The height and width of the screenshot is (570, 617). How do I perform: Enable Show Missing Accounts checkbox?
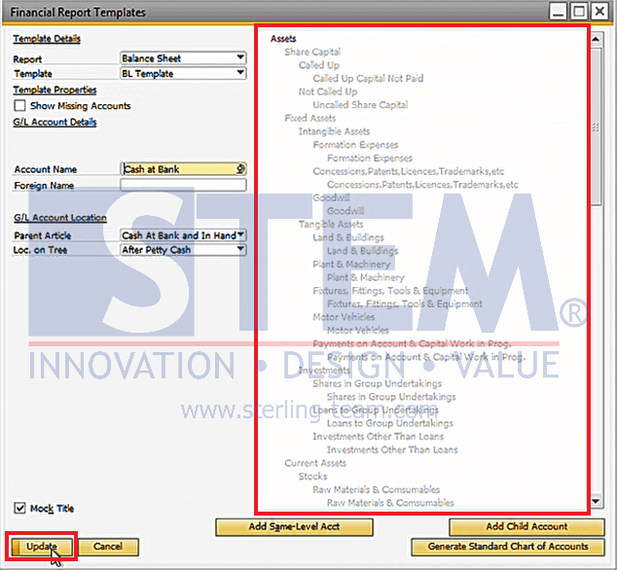(x=19, y=106)
